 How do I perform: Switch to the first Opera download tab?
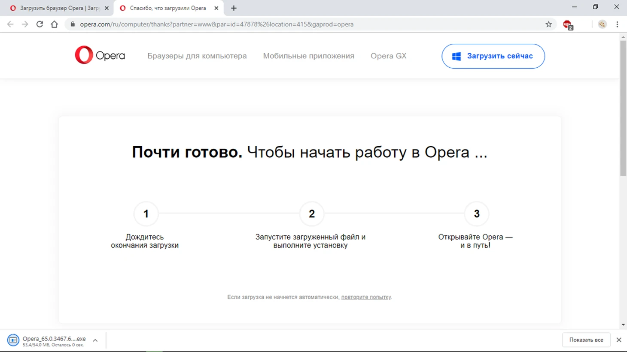pos(57,8)
